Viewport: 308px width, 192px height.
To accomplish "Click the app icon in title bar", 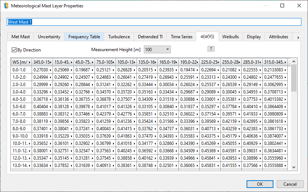I will point(6,6).
